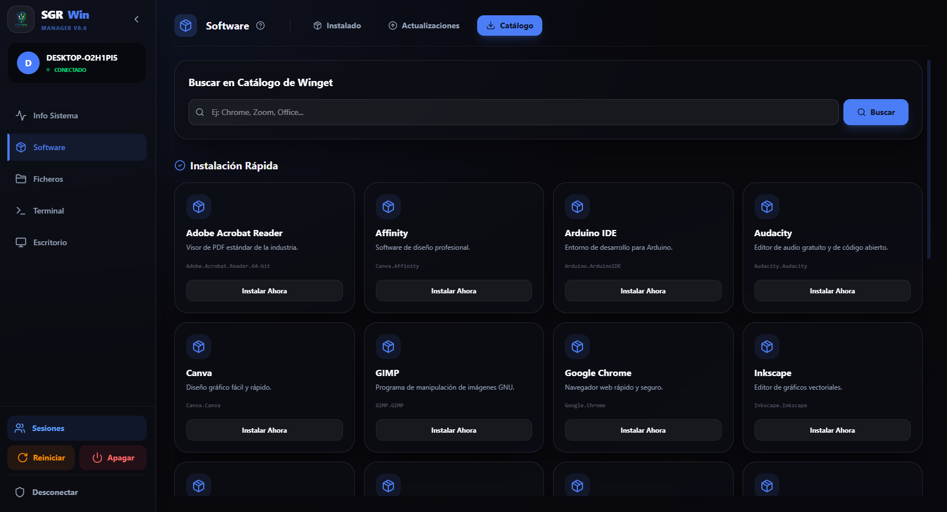Click the DESKTOP-O2H1PI5 avatar circle

coord(28,63)
